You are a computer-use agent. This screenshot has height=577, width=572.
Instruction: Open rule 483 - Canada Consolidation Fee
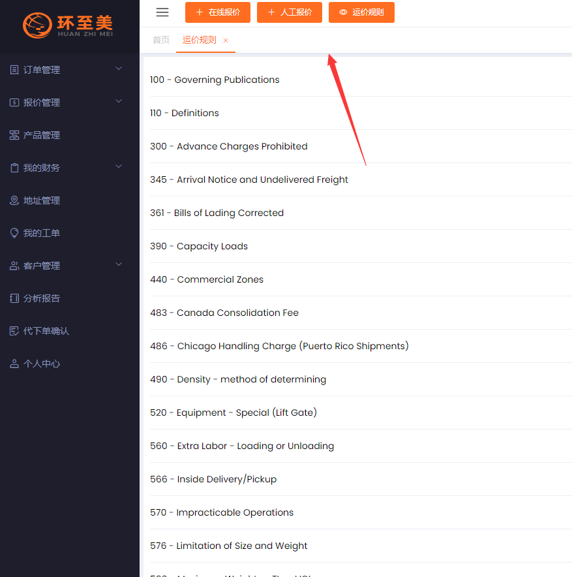coord(224,313)
